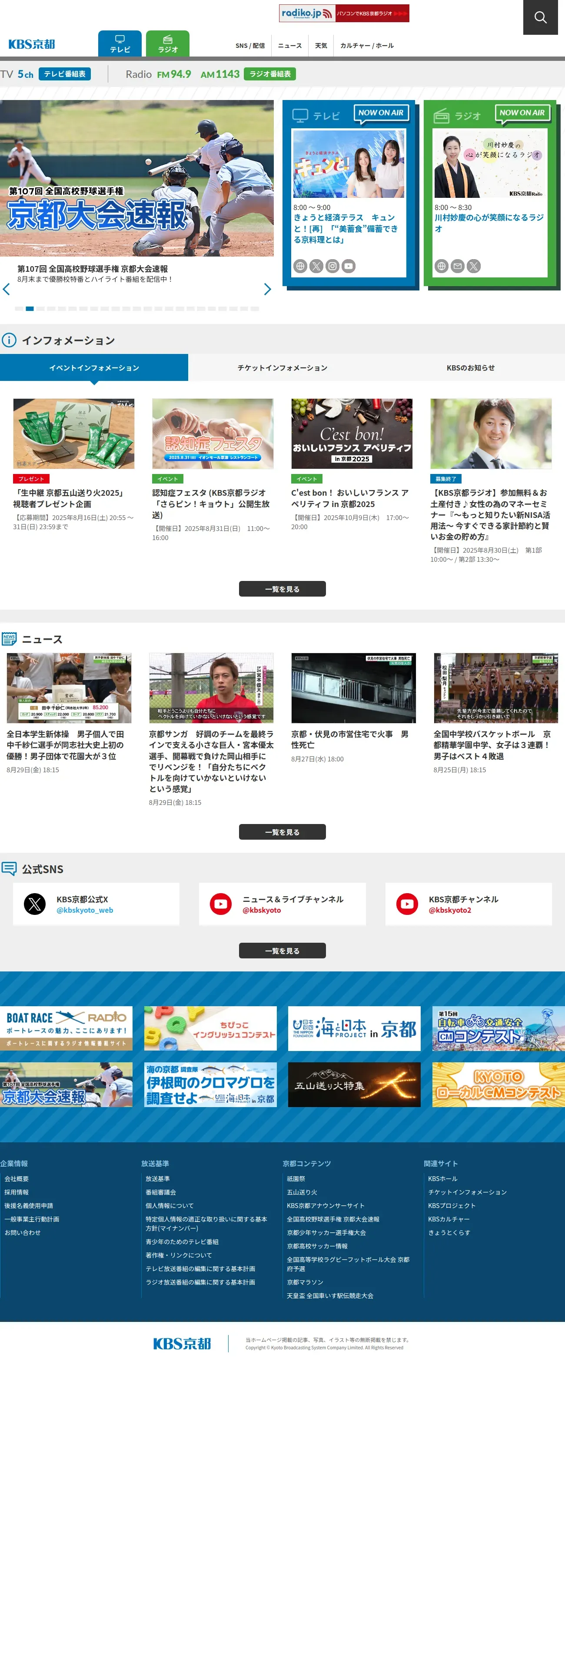Open ニュース menu item
The width and height of the screenshot is (565, 1675).
(x=290, y=46)
